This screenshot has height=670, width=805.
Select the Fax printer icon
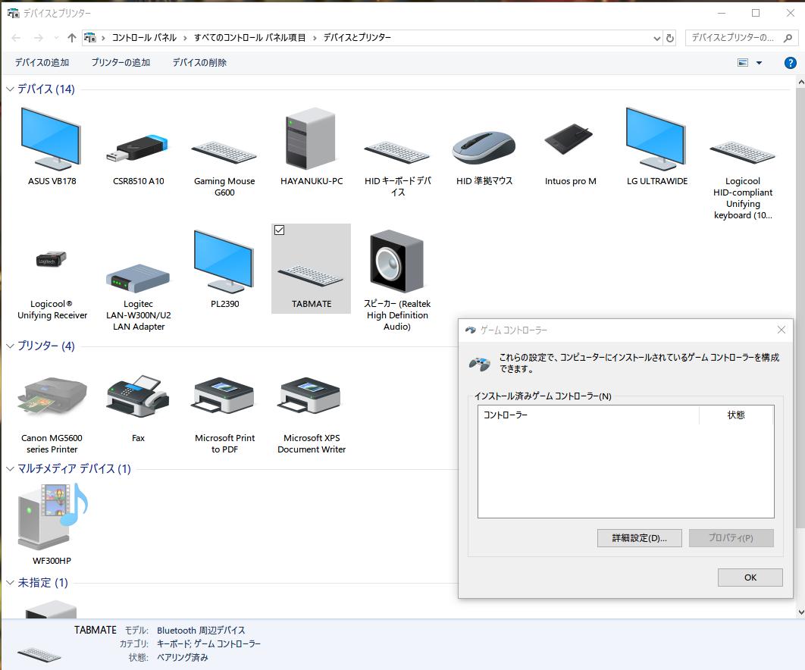[138, 396]
